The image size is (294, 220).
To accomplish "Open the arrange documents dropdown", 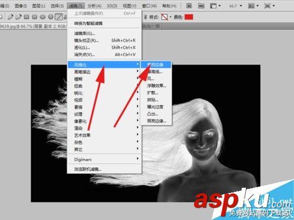I will click(253, 6).
